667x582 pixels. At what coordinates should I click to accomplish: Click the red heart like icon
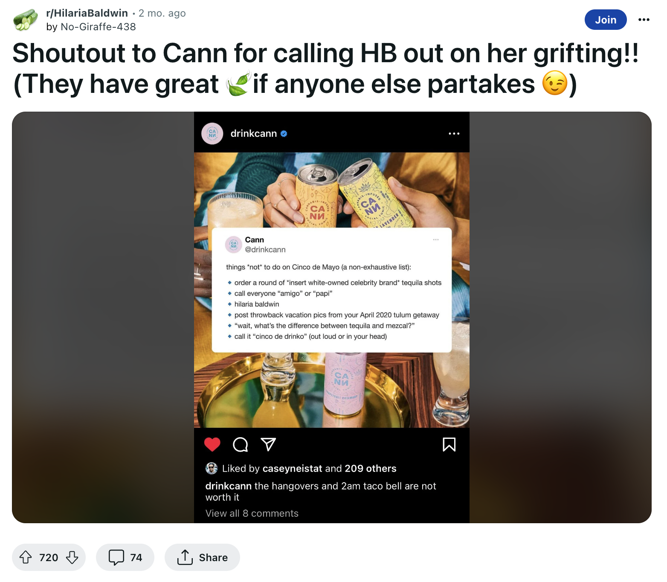tap(212, 444)
